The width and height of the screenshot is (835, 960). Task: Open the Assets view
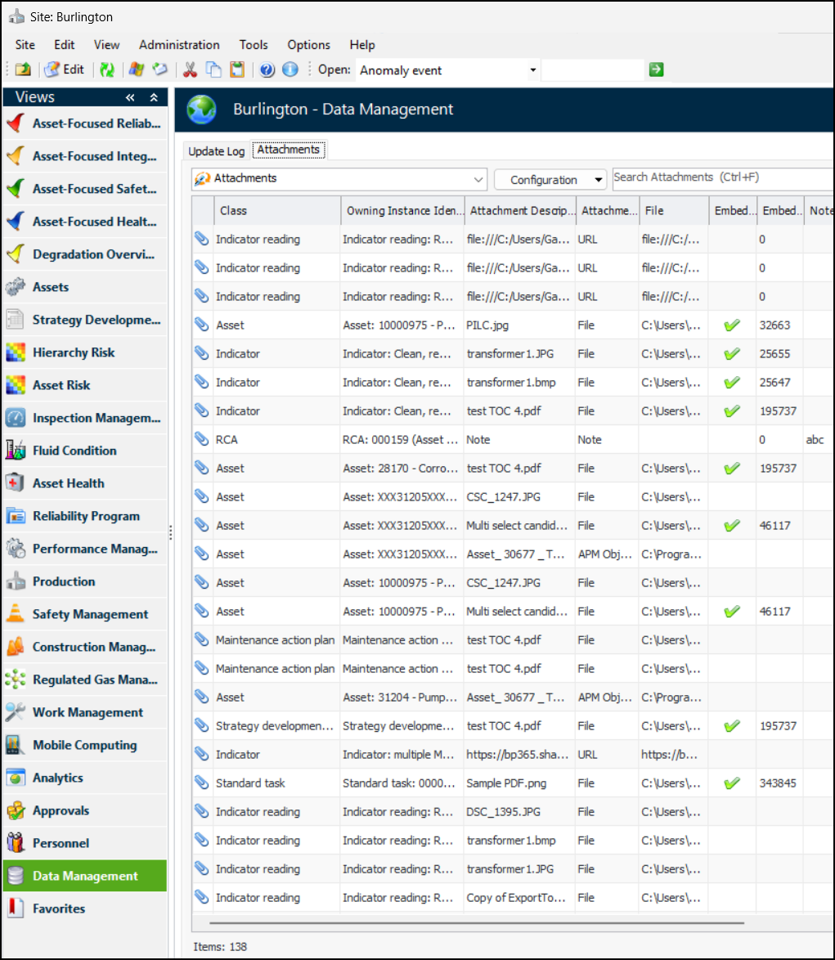[84, 287]
